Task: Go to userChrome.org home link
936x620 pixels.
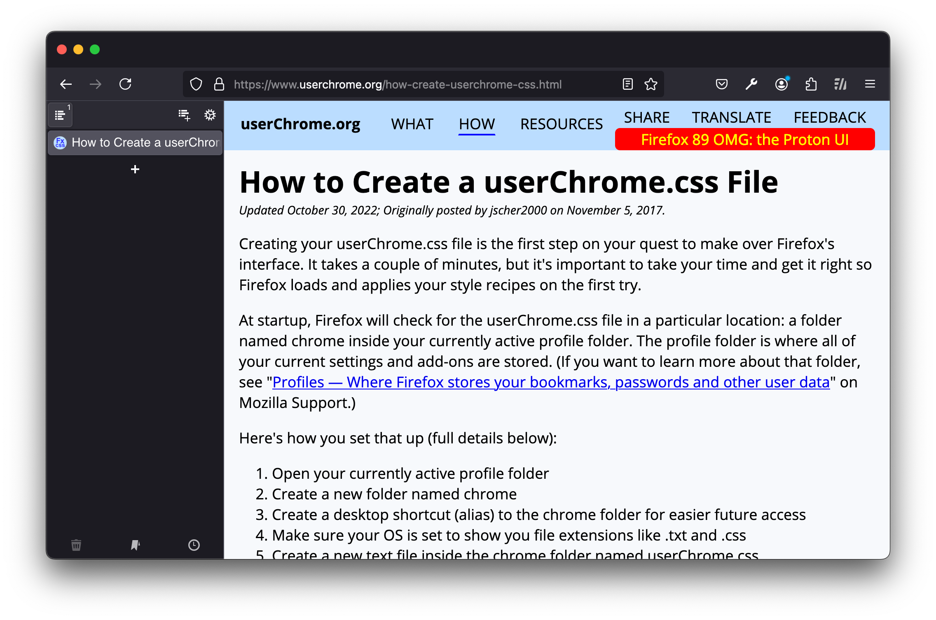Action: point(300,124)
